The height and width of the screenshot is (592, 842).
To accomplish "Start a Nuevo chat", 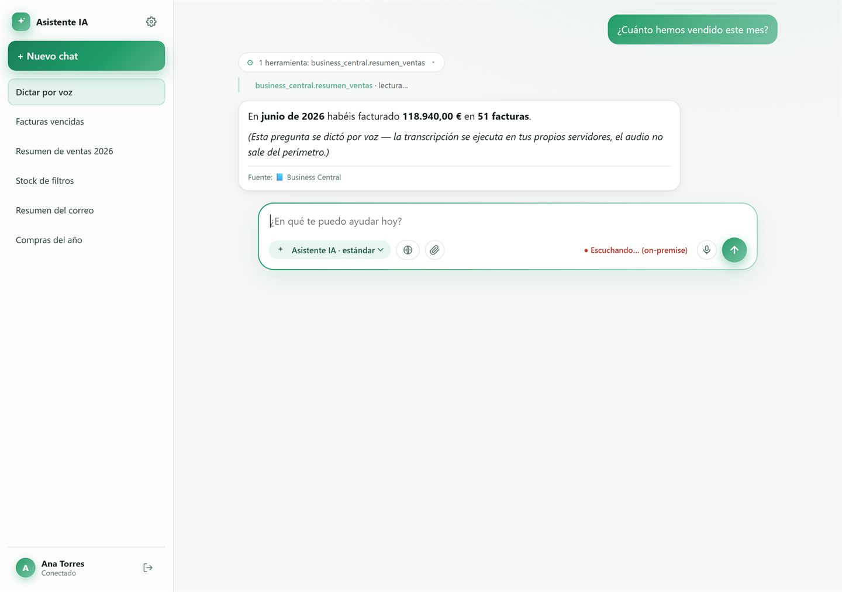I will 87,56.
